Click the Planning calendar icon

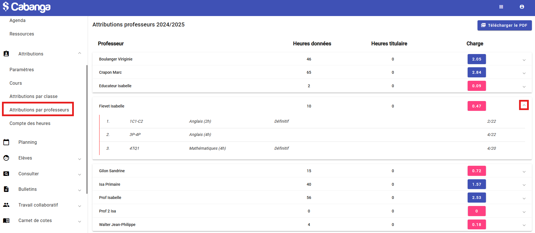click(6, 142)
